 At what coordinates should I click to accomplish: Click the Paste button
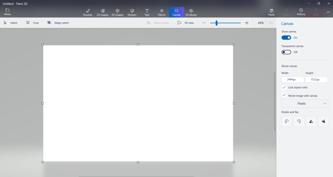coord(271,12)
